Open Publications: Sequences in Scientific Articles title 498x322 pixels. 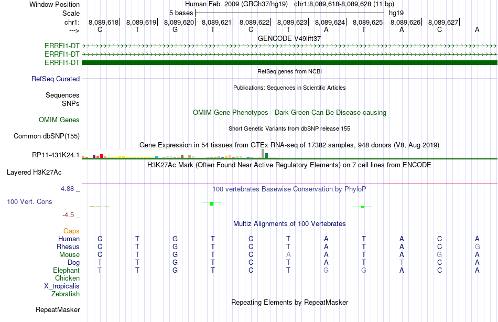(289, 88)
